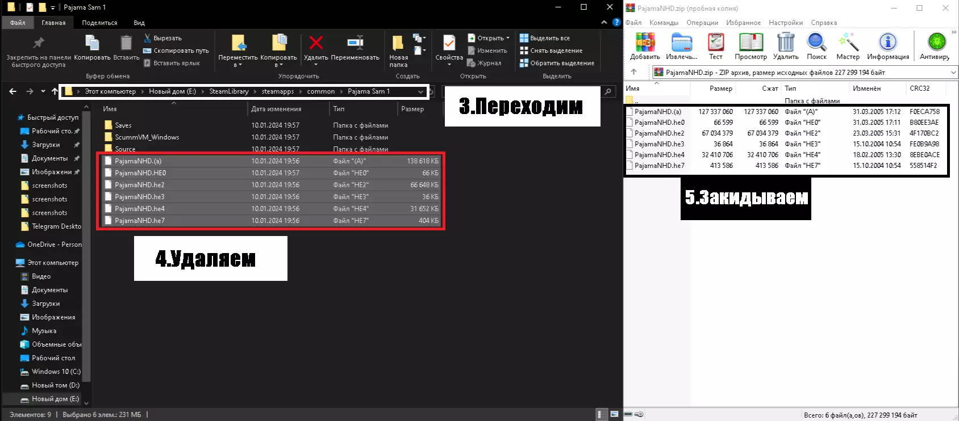The height and width of the screenshot is (421, 959).
Task: Click Извлечь in WinRAR toolbar
Action: click(682, 47)
